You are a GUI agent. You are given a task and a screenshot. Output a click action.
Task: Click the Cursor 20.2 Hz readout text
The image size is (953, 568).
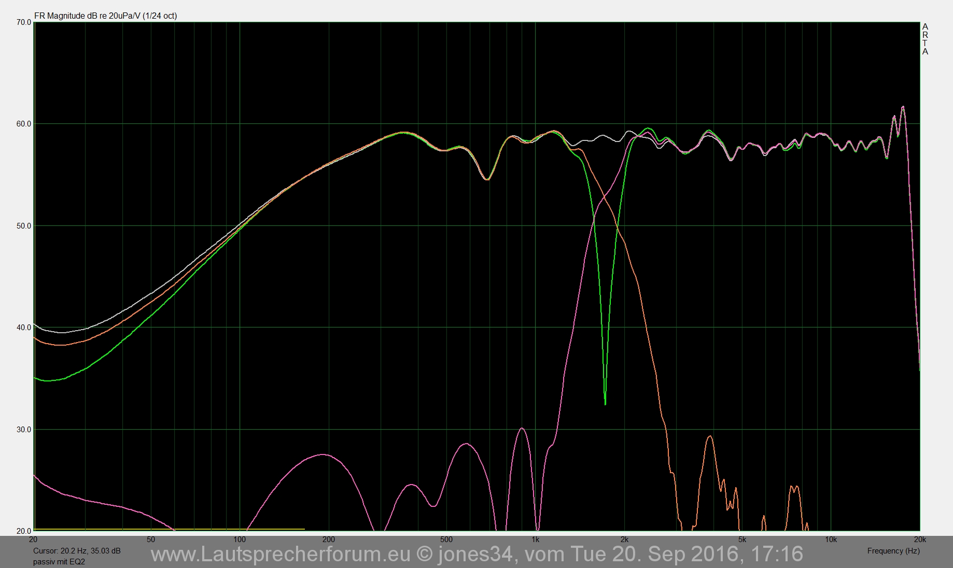[x=77, y=551]
